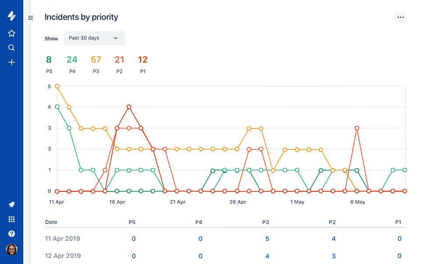Click the P5 total count of 8
The height and width of the screenshot is (264, 421).
(49, 59)
